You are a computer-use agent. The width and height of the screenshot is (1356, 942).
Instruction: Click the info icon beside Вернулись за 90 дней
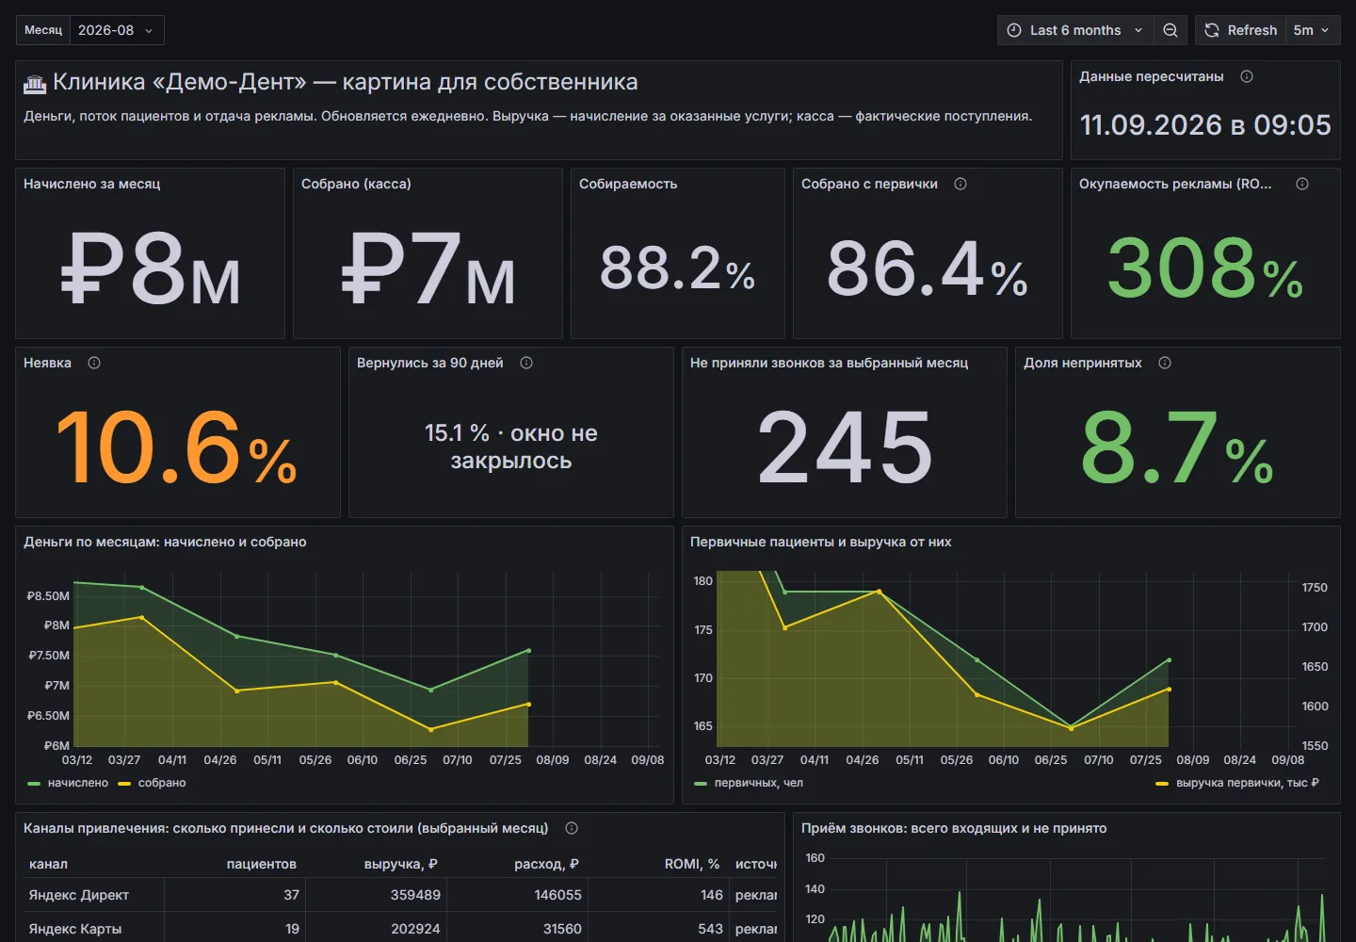tap(526, 363)
